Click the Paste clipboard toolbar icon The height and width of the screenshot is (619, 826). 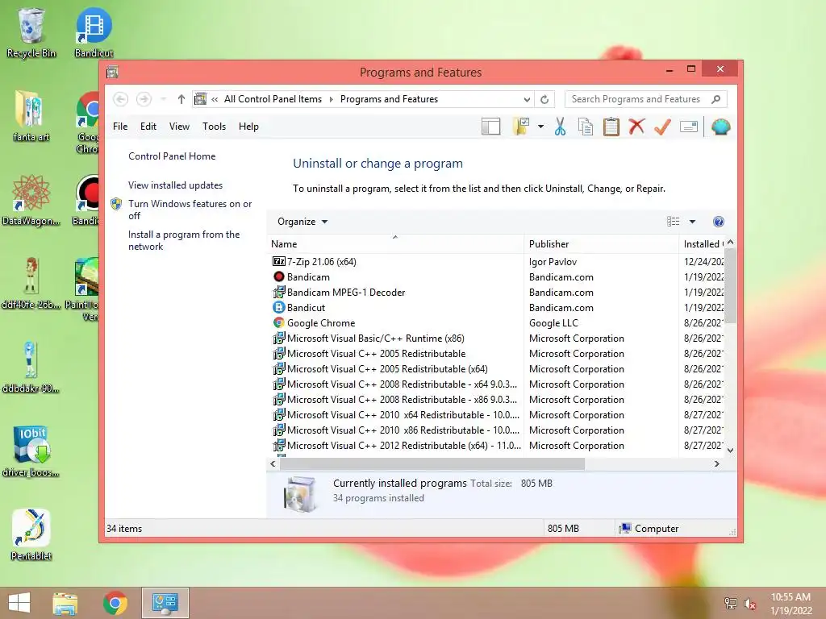click(611, 127)
